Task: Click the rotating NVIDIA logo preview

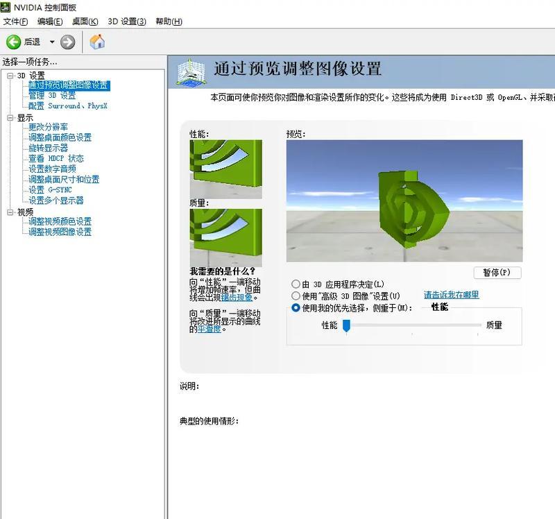Action: [x=404, y=201]
